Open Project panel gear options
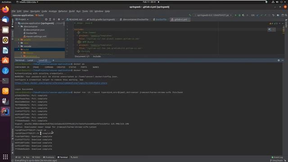This screenshot has width=288, height=162. [59, 19]
